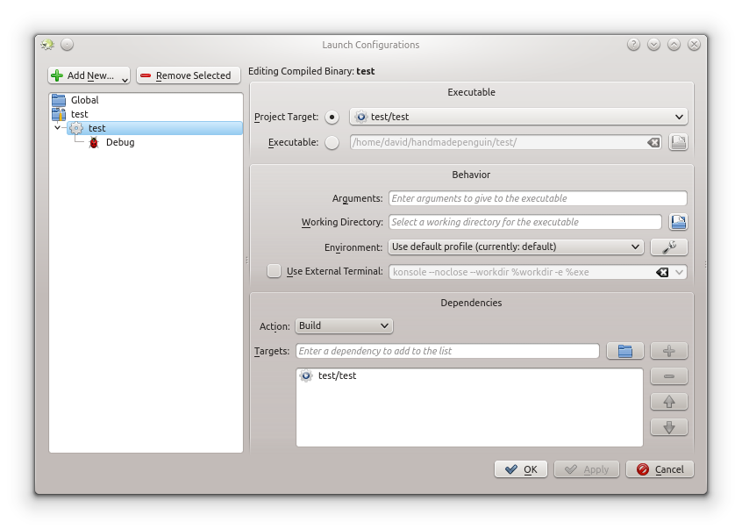This screenshot has width=742, height=529.
Task: Move the dependency up with arrow button
Action: 668,402
